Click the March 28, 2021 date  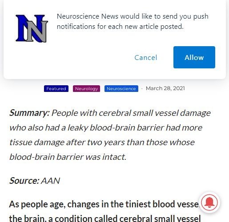click(x=165, y=88)
